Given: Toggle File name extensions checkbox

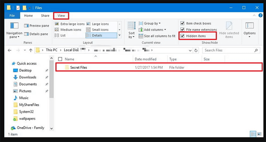Looking at the screenshot, I should coord(182,30).
